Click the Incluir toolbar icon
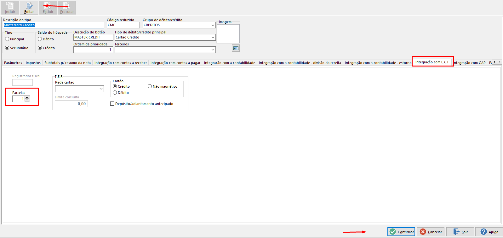This screenshot has height=238, width=503. (x=10, y=8)
